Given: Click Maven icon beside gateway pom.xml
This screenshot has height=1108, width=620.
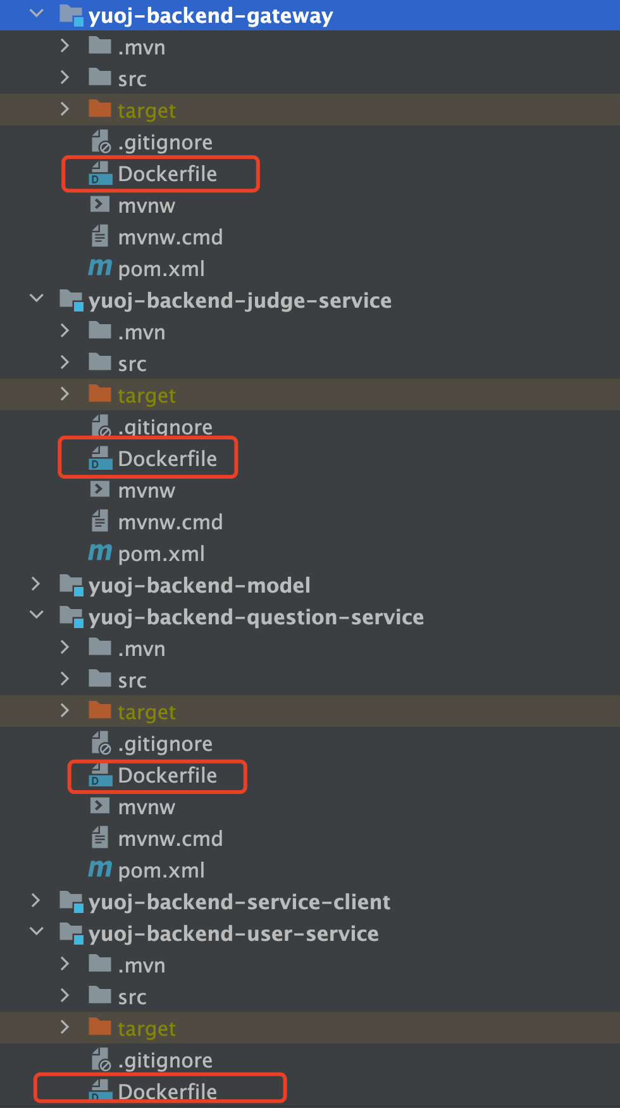Looking at the screenshot, I should point(100,268).
